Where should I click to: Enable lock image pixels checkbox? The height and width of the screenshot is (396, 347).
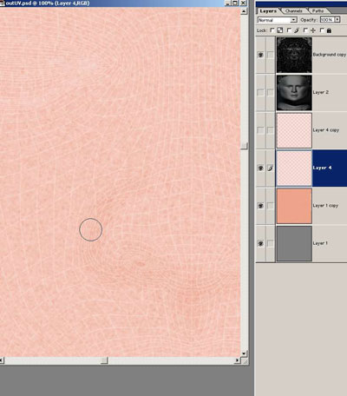click(x=289, y=30)
